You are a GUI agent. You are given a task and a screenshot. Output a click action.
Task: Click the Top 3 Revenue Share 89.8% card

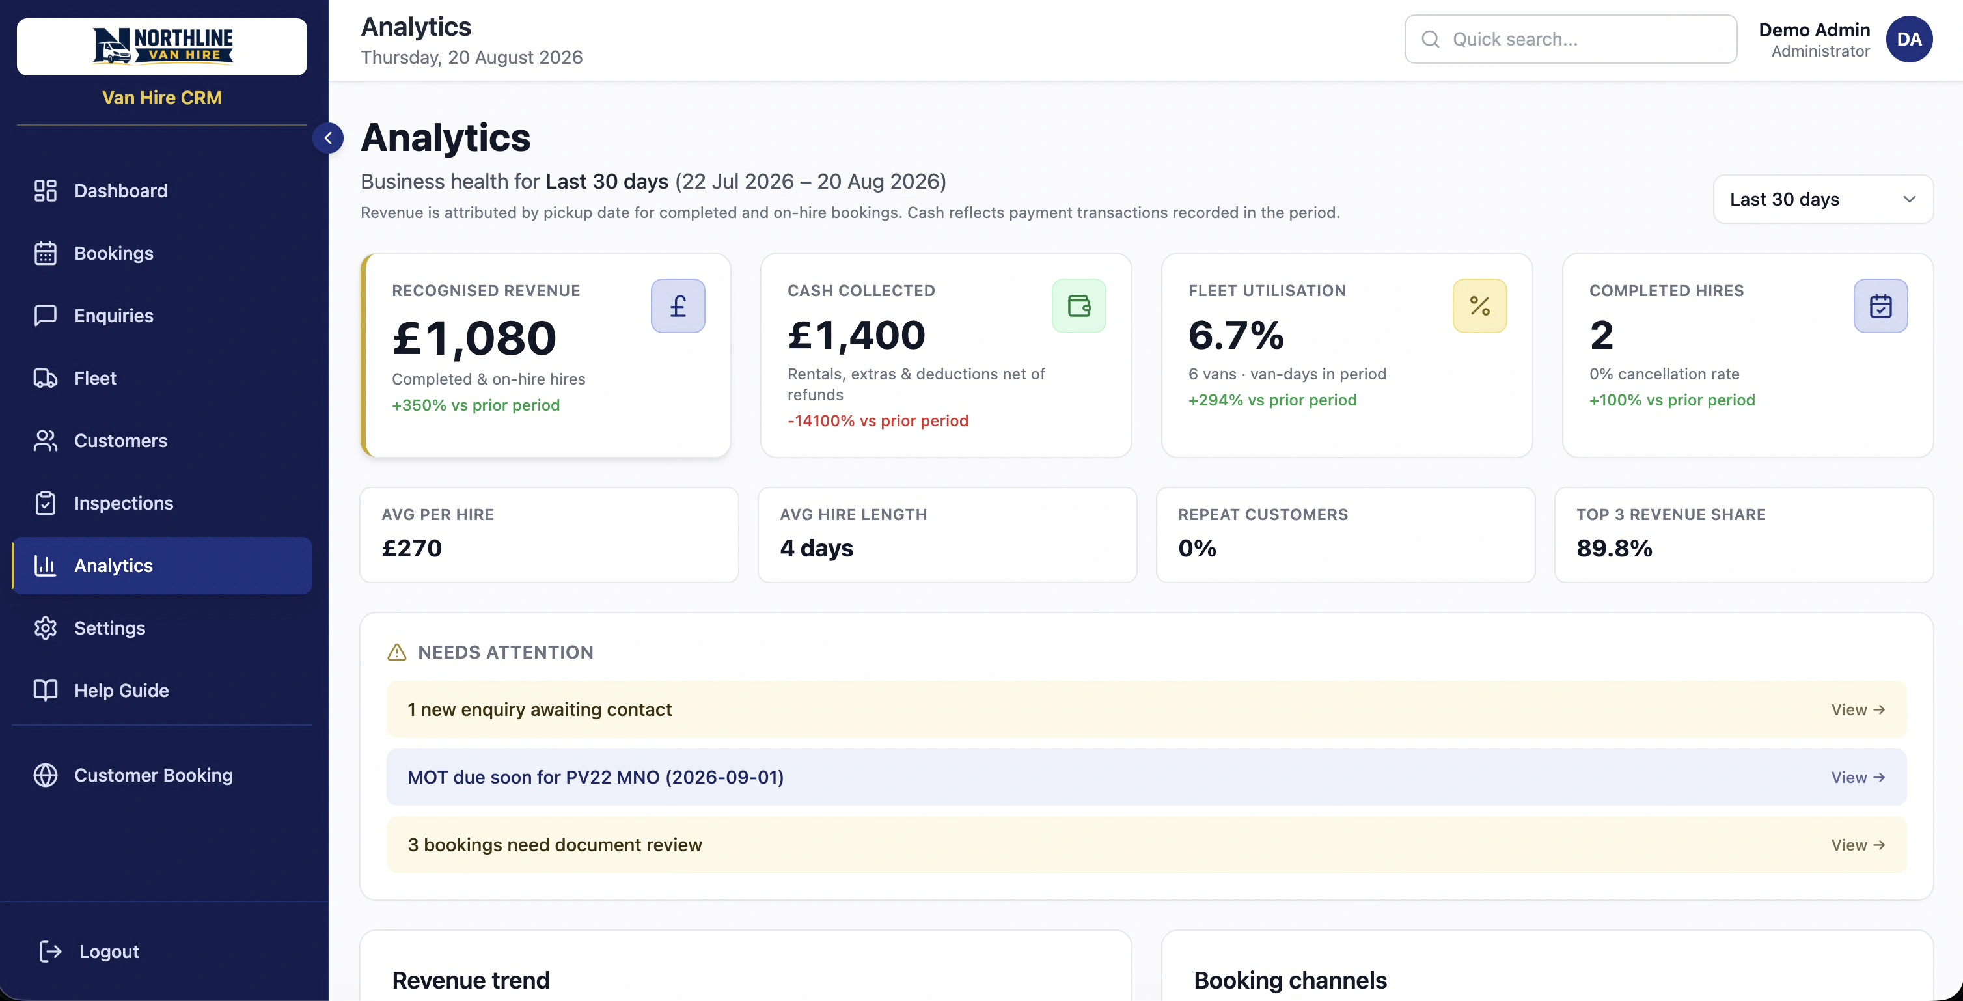(1744, 535)
